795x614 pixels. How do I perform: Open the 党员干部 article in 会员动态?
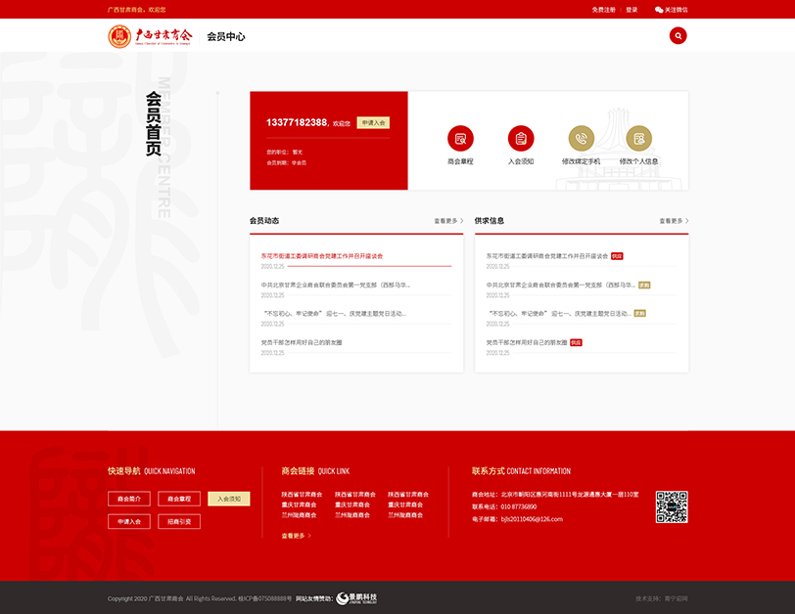tap(302, 342)
